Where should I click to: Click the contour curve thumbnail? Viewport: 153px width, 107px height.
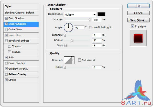68,60
